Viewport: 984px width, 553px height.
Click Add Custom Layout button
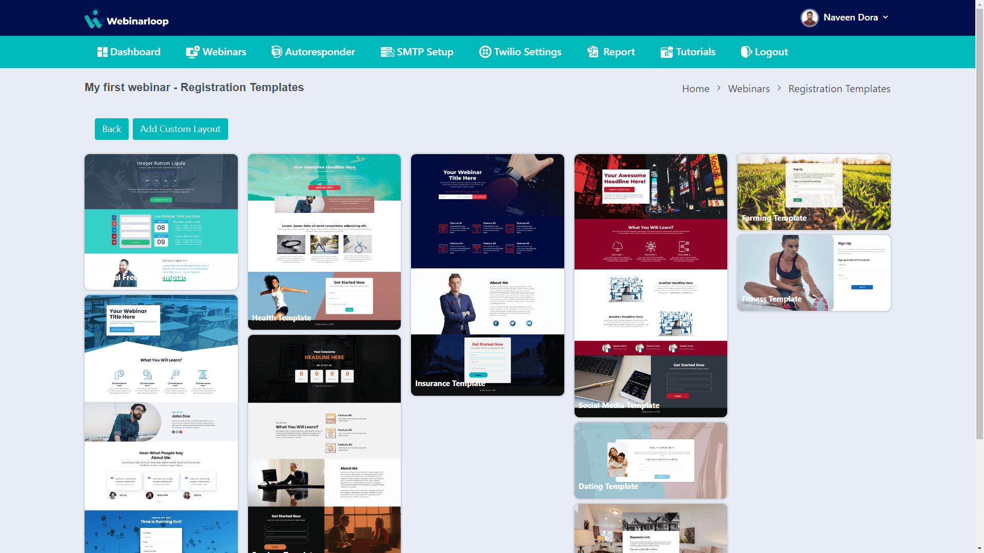tap(180, 129)
